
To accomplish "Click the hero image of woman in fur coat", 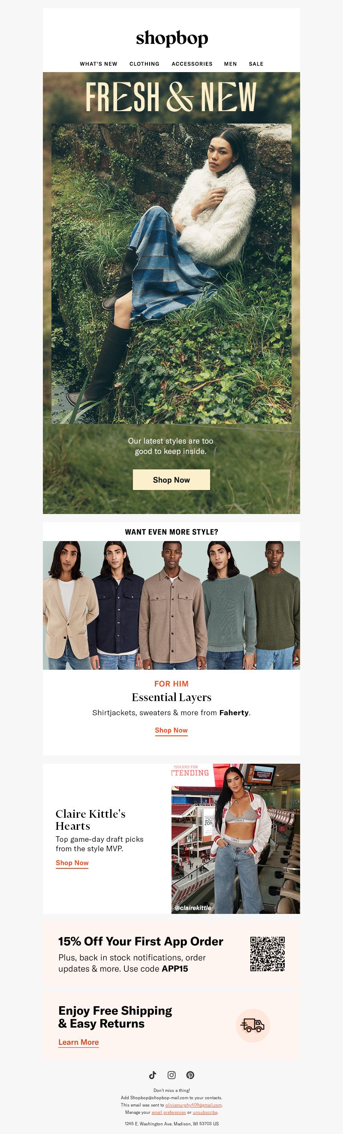I will coord(171,273).
